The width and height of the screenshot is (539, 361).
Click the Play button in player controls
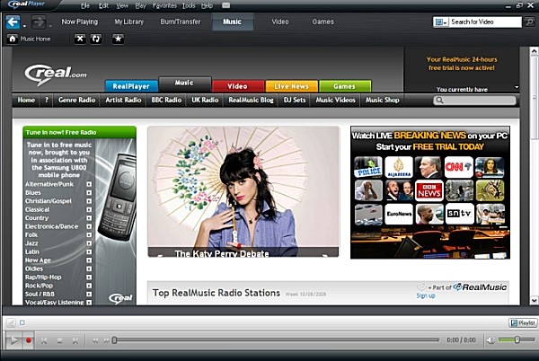point(14,340)
